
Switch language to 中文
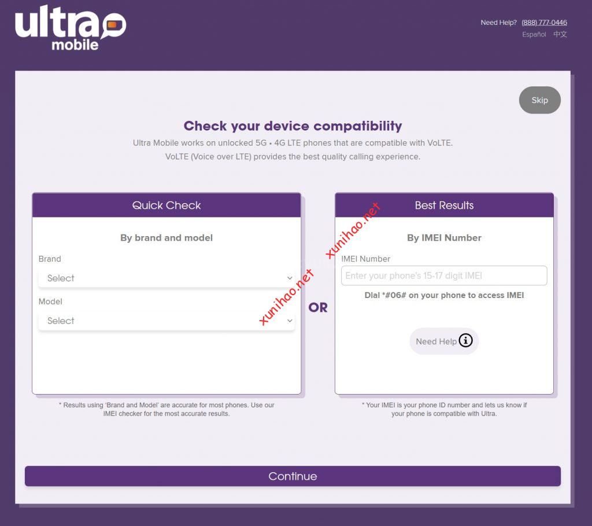pyautogui.click(x=560, y=34)
